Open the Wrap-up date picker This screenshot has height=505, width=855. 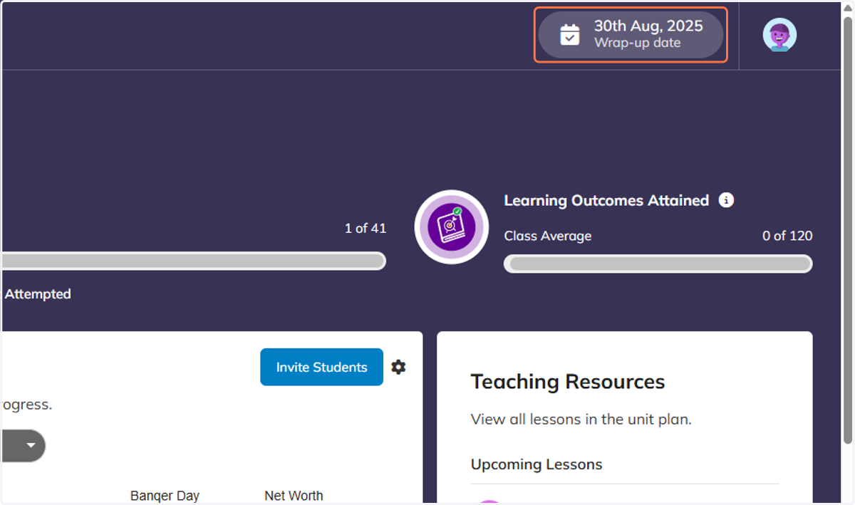(x=631, y=34)
